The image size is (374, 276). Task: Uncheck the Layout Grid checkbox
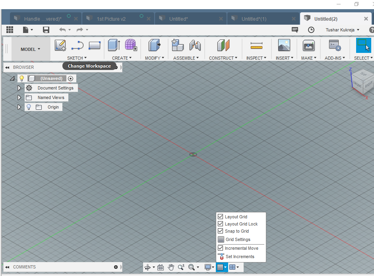(221, 217)
